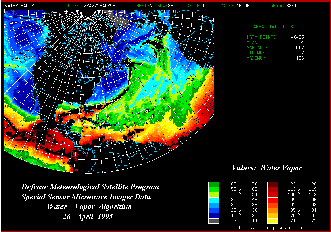This screenshot has height=232, width=331.
Task: Select the bright red 99–105 legend swatch
Action: coord(272,200)
